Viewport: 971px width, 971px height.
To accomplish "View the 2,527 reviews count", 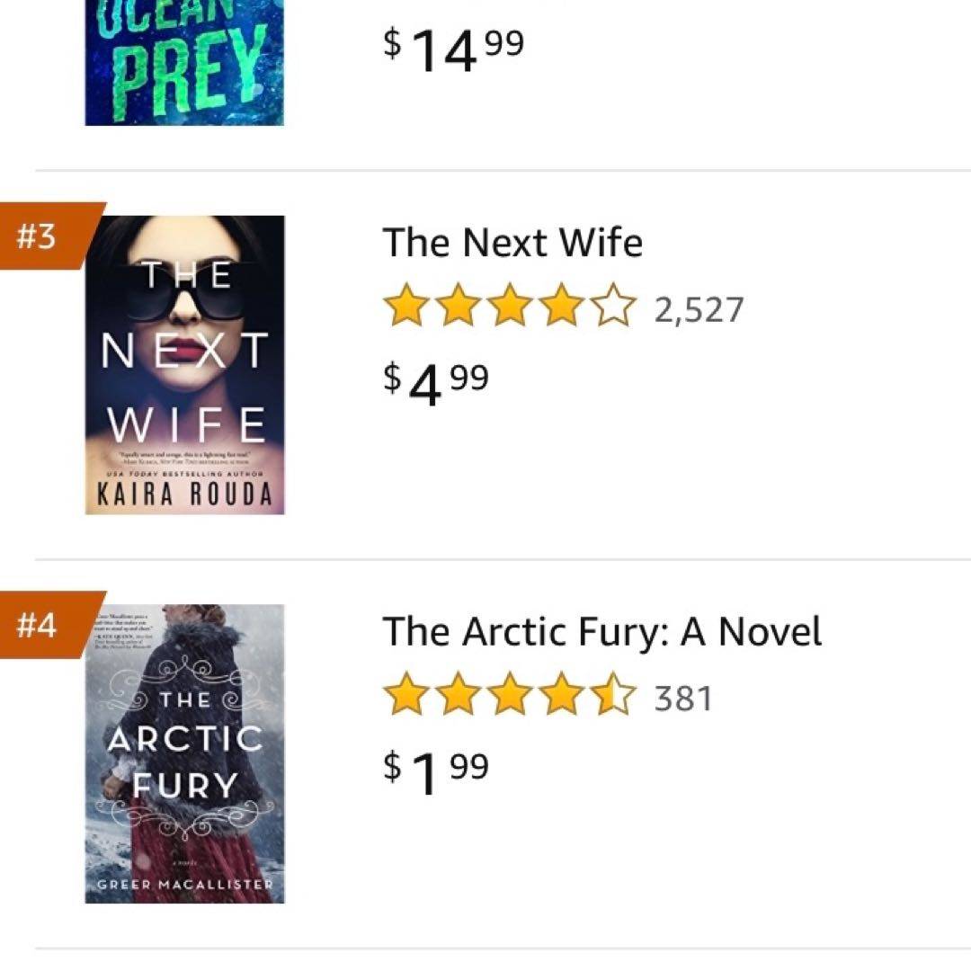I will (699, 310).
